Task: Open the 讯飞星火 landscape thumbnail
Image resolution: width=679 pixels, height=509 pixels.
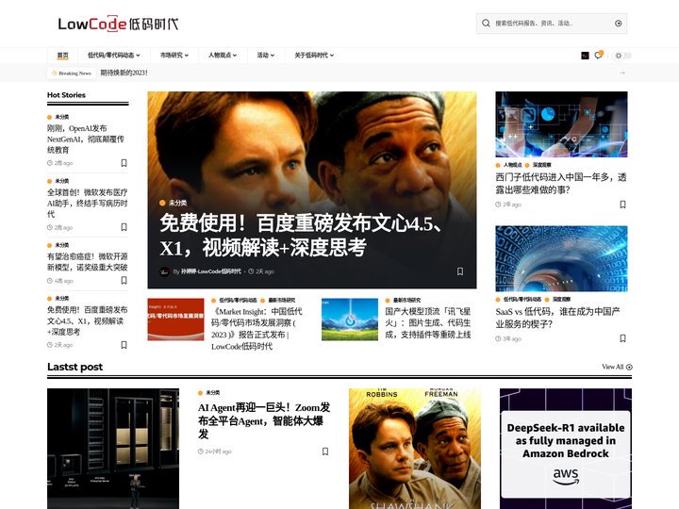Action: point(350,319)
